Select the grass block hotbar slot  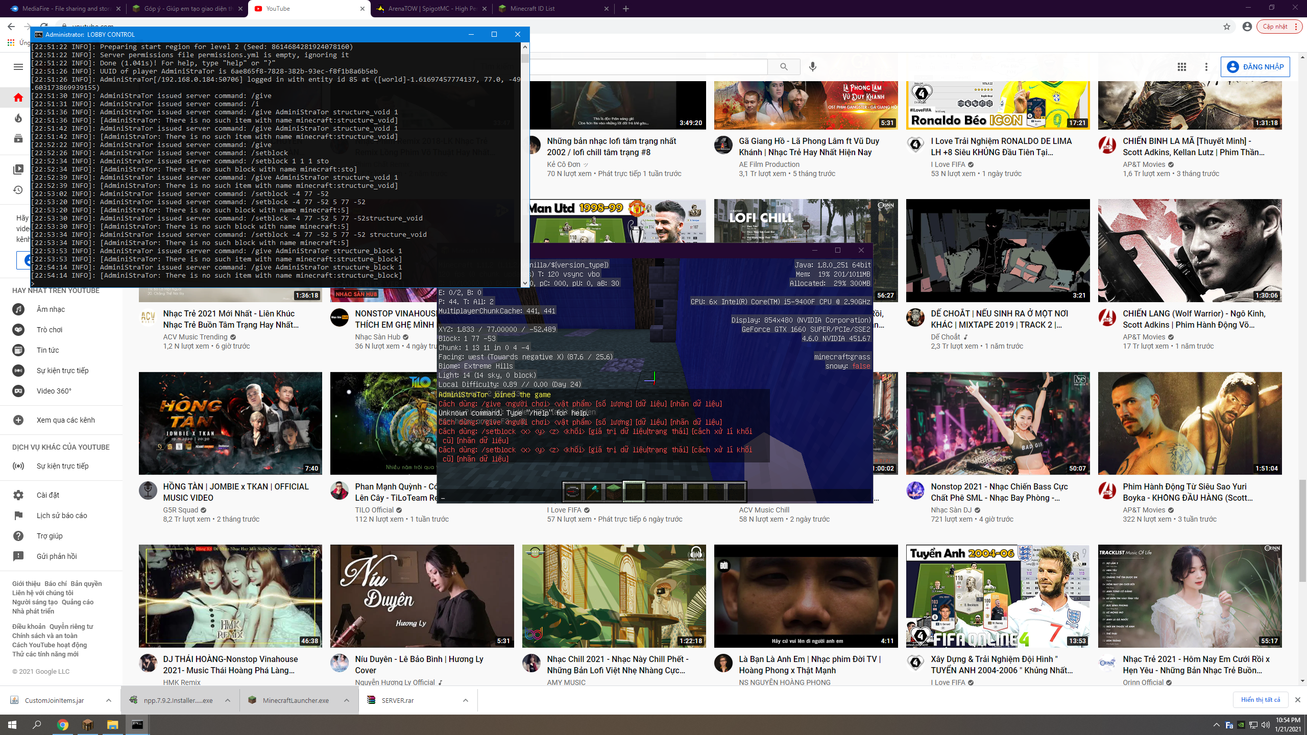[x=613, y=492]
